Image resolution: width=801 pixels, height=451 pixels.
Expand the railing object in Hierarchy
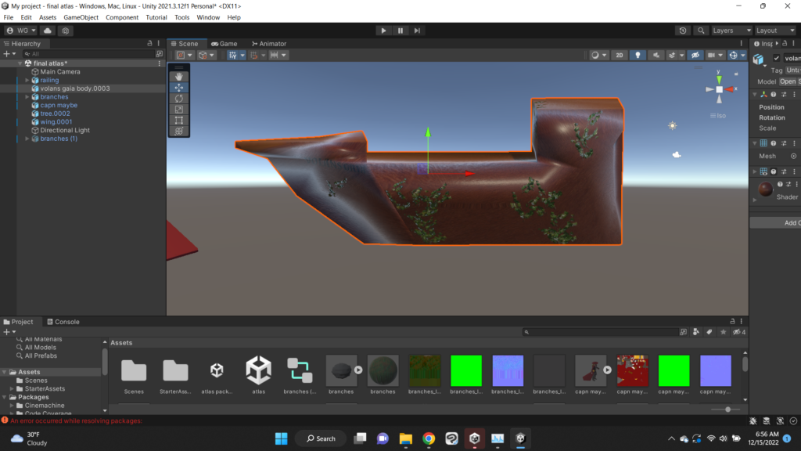tap(27, 81)
